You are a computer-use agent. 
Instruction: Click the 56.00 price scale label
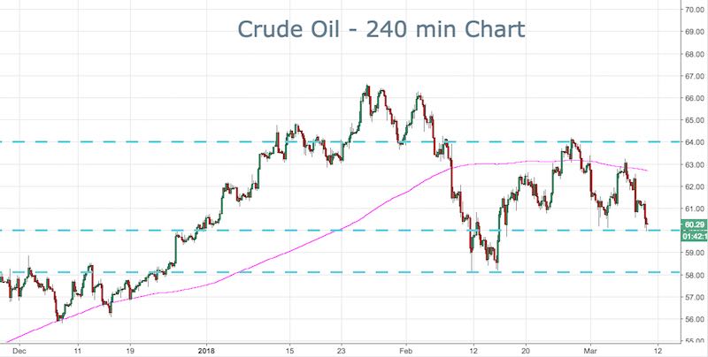click(x=692, y=319)
